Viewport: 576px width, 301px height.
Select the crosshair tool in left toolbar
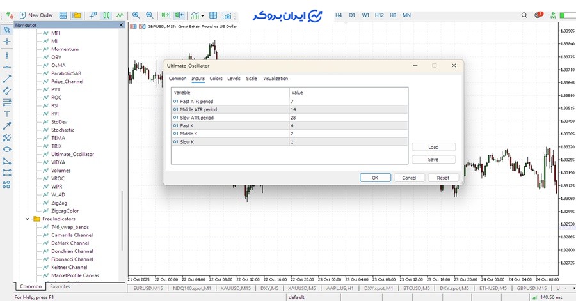[x=7, y=42]
